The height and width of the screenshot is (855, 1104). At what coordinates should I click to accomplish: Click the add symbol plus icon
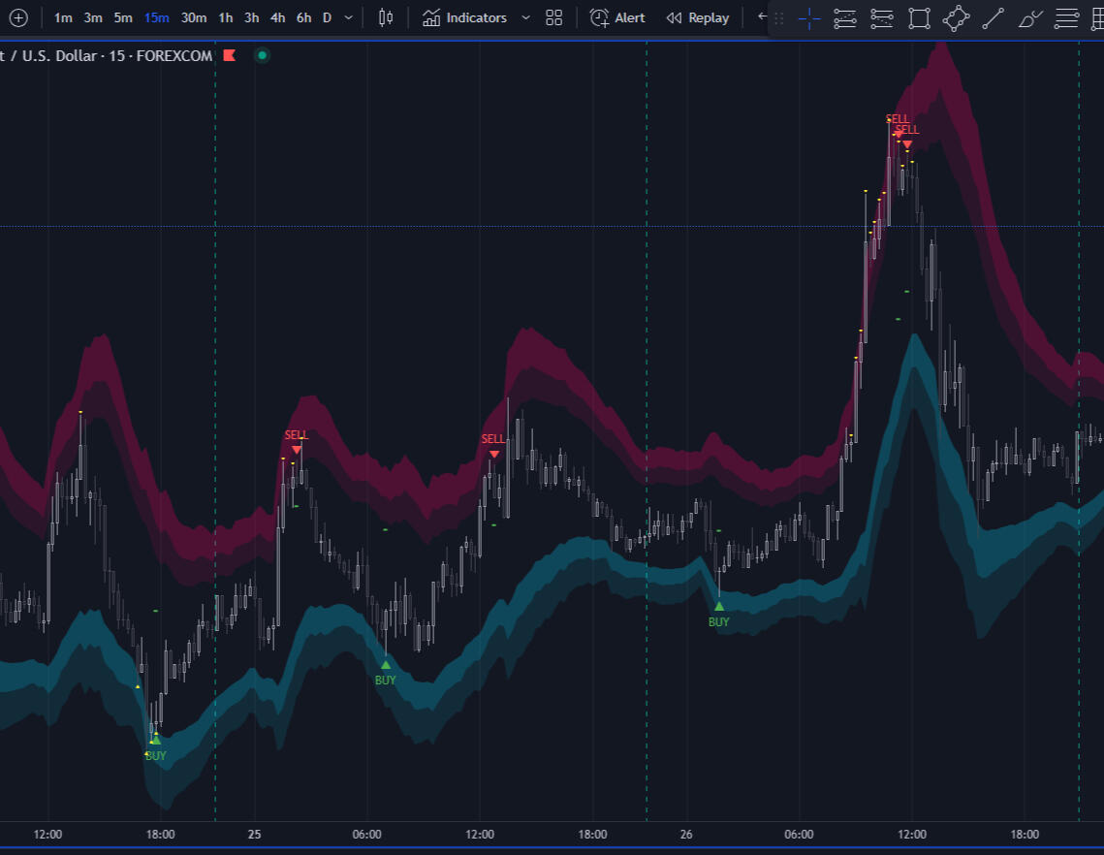(x=18, y=17)
